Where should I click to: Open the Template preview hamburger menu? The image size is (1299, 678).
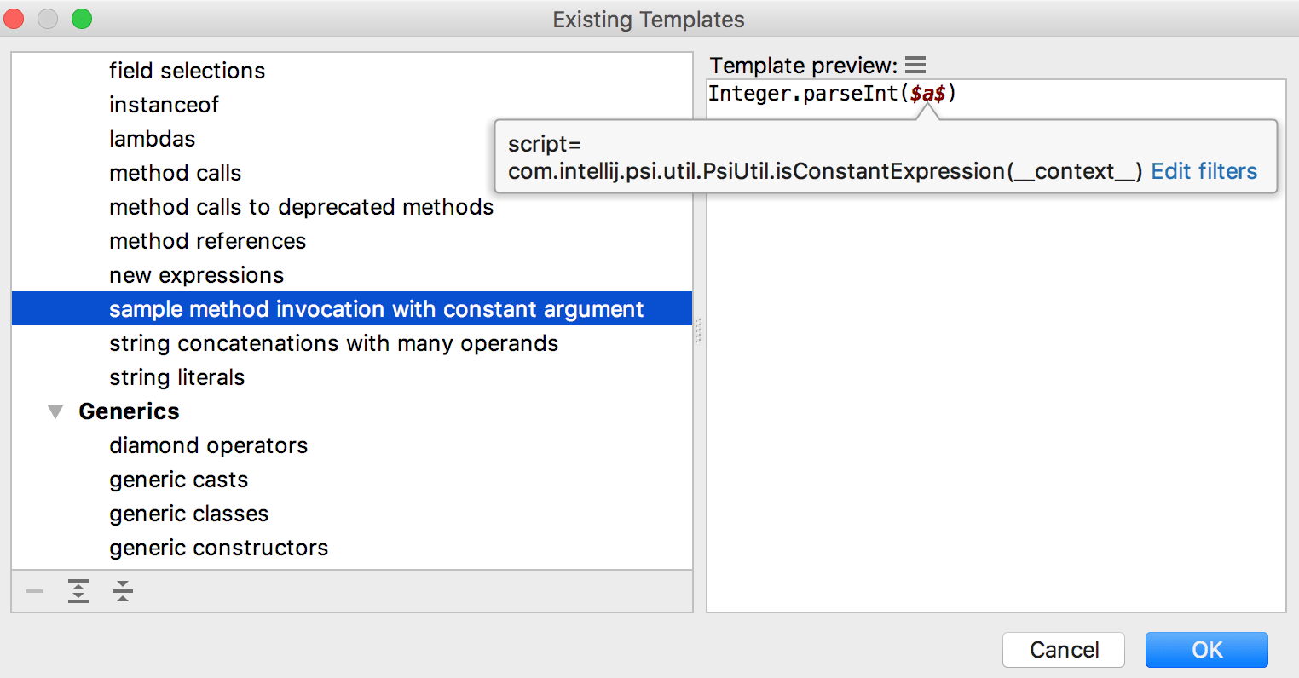tap(915, 64)
